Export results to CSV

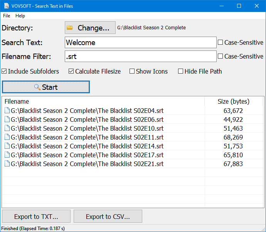coord(108,217)
